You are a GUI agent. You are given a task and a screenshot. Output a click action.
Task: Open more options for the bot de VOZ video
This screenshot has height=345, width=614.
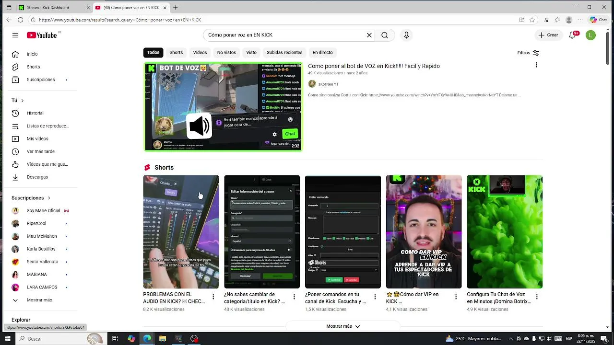(x=536, y=65)
